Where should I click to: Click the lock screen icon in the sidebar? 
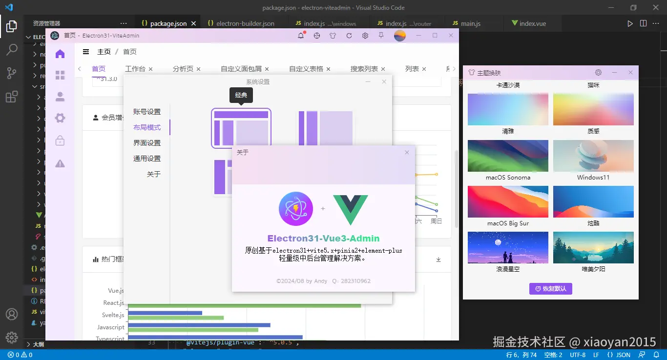[x=60, y=141]
